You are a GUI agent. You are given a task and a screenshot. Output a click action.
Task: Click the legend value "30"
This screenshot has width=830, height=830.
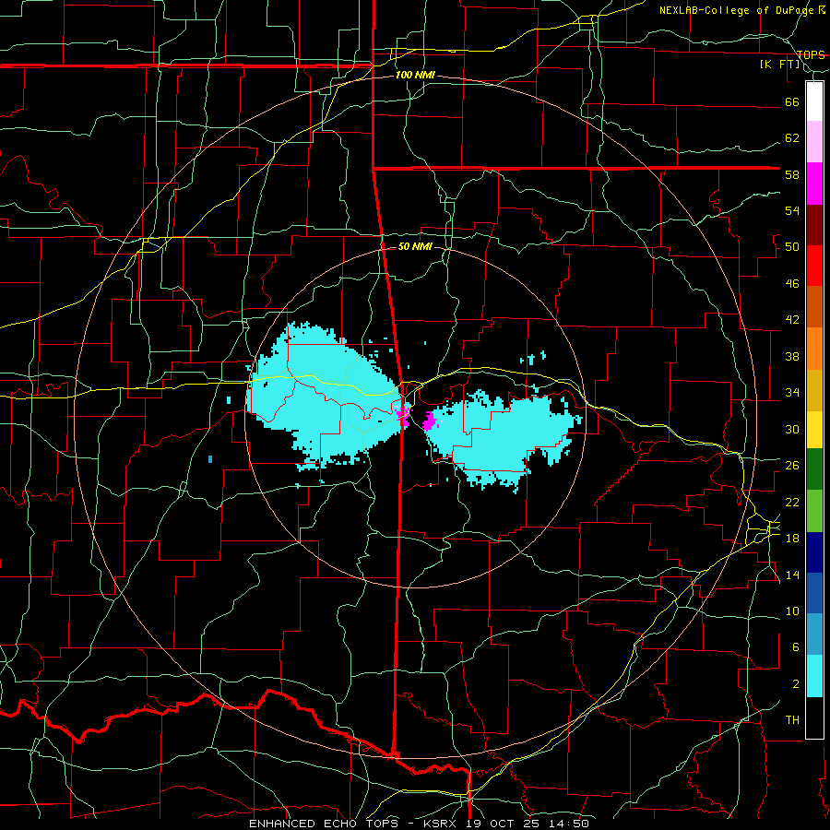click(x=792, y=429)
